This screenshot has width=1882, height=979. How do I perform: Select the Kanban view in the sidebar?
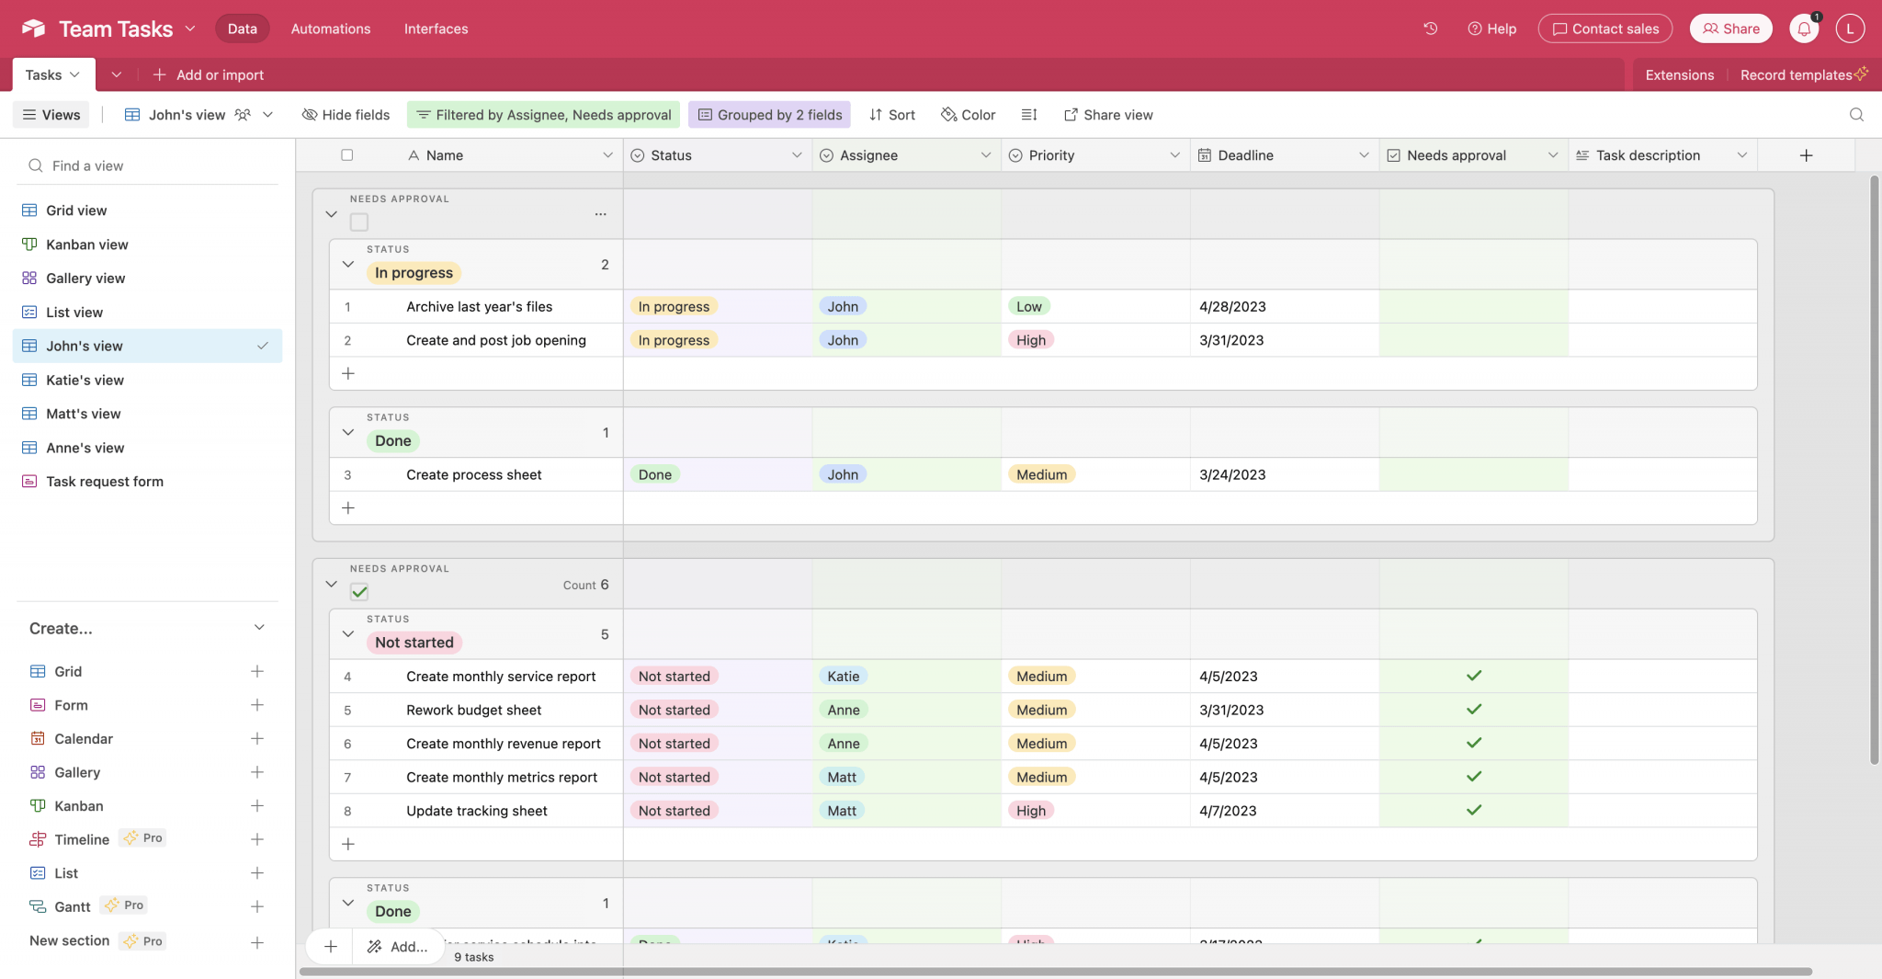87,244
